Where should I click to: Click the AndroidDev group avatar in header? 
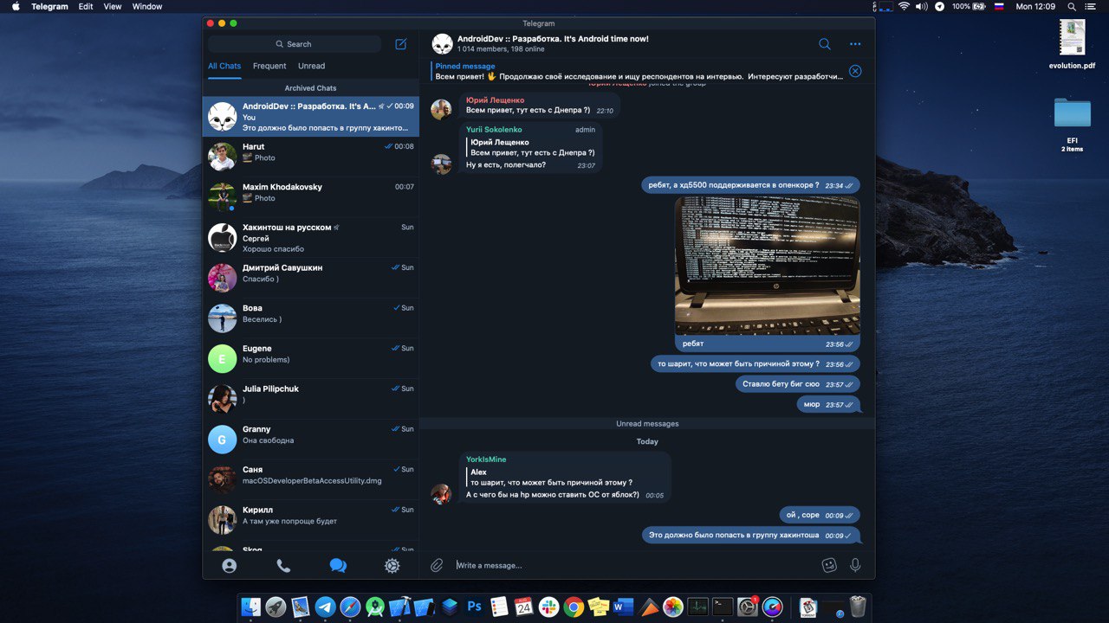click(x=442, y=44)
